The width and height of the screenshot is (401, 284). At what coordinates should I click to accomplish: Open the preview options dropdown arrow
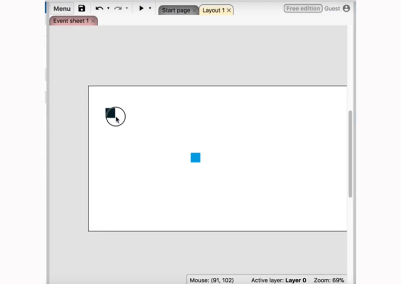pos(150,8)
